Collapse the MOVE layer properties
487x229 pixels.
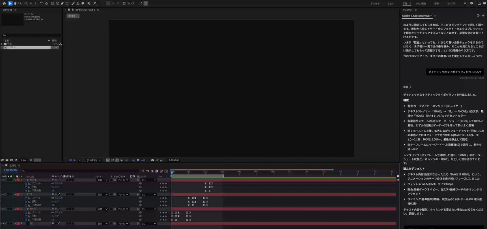[x=15, y=180]
